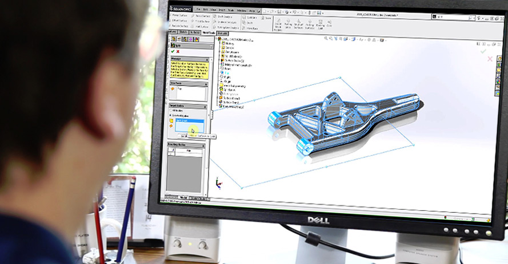Select the Parting Lines tool
The height and width of the screenshot is (264, 508).
click(287, 23)
